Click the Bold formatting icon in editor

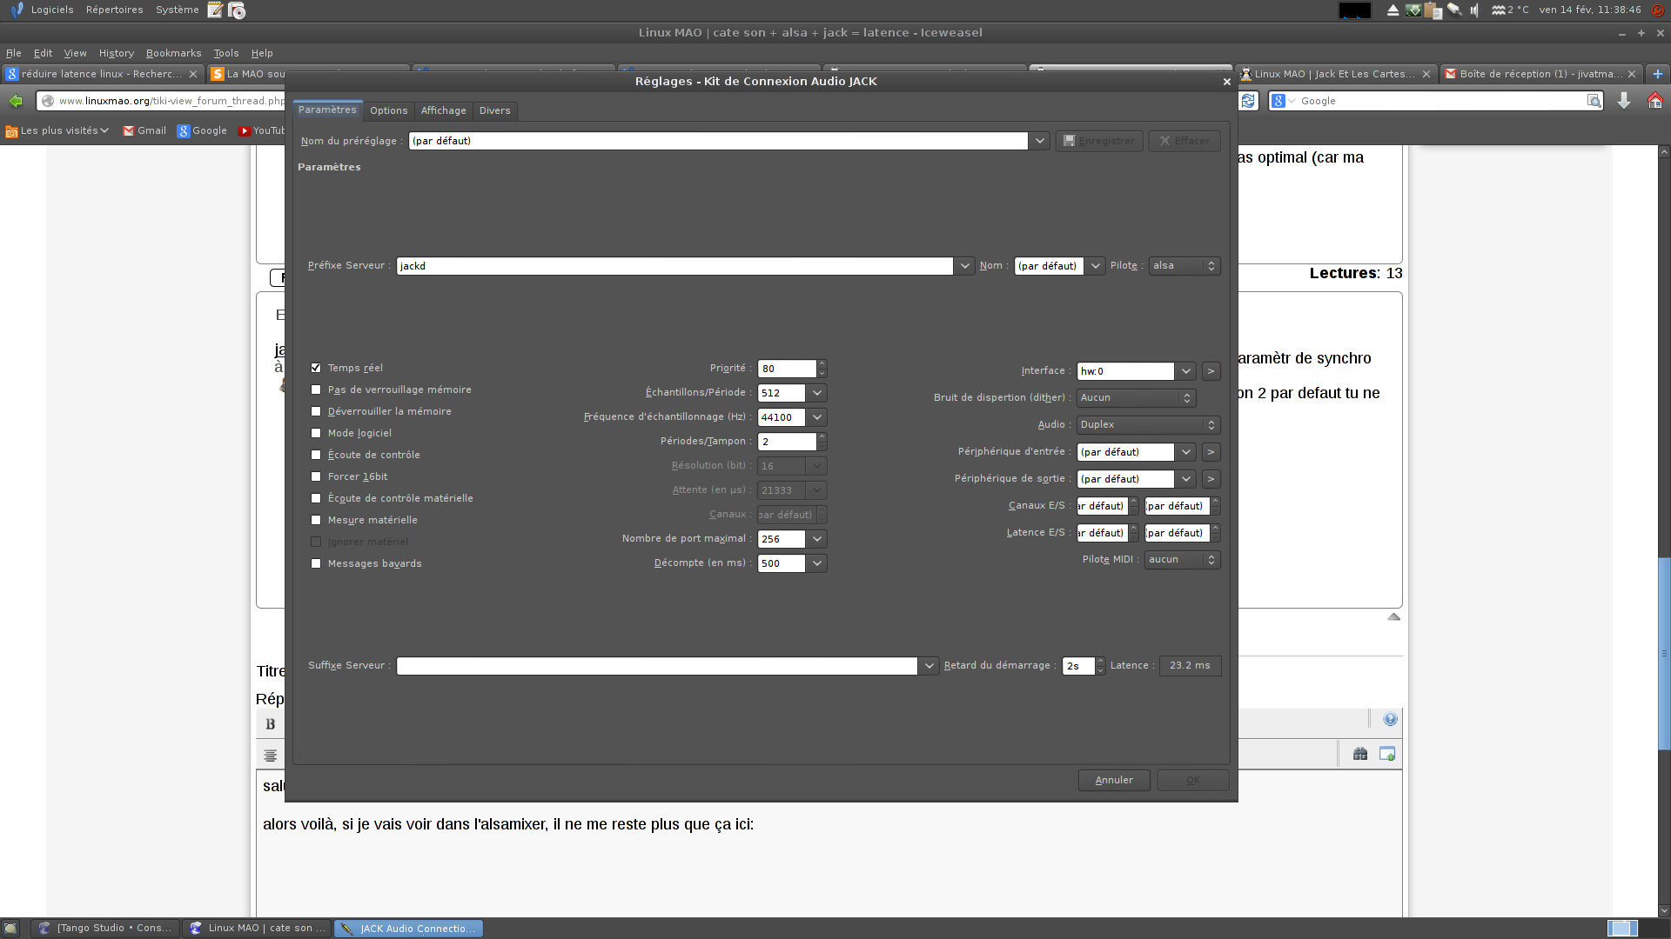tap(270, 724)
